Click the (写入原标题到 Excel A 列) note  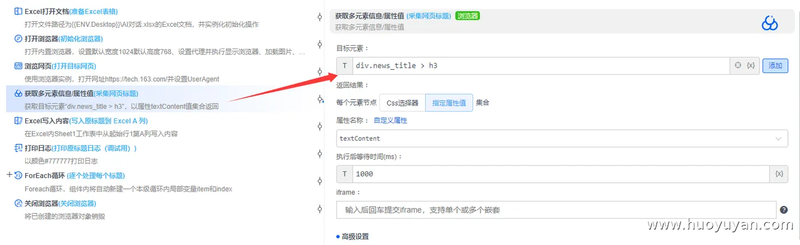[x=110, y=121]
